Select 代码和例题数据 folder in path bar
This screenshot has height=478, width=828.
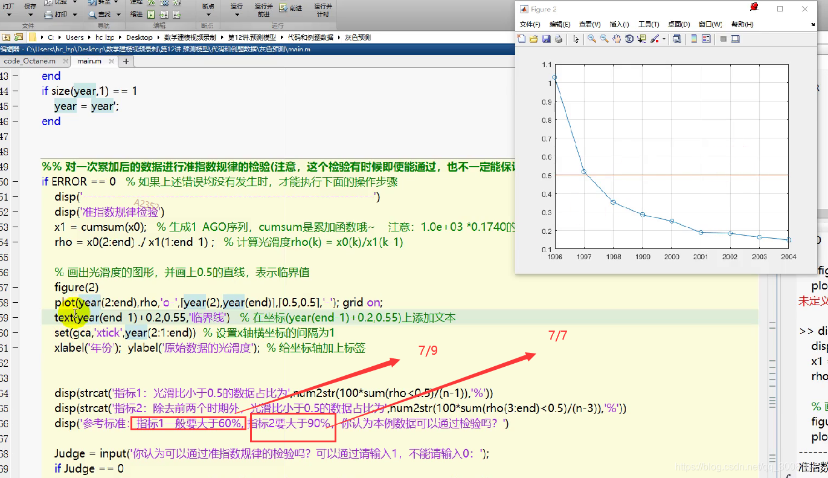pyautogui.click(x=310, y=37)
